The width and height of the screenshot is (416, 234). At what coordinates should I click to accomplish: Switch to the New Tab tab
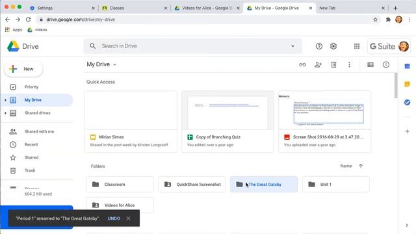(352, 8)
